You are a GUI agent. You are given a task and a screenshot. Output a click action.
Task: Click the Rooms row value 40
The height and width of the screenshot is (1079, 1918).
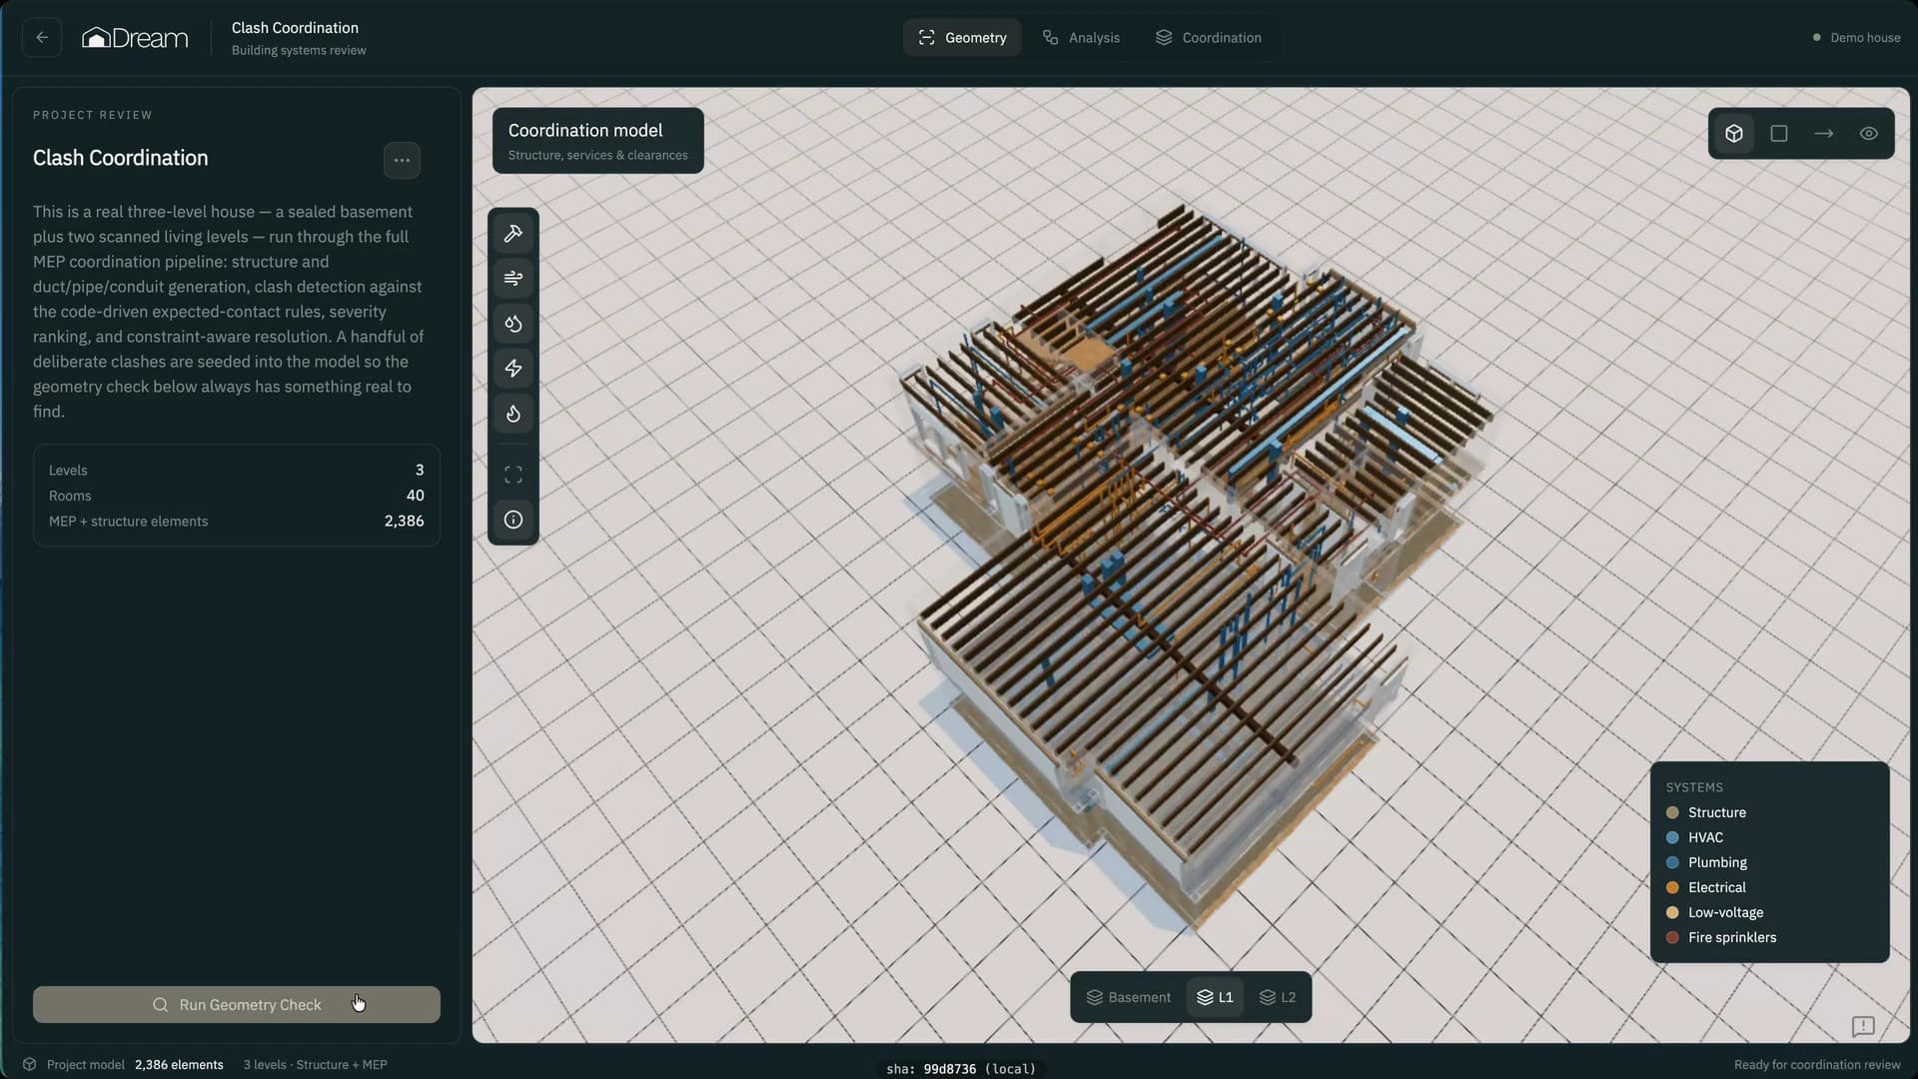coord(416,496)
